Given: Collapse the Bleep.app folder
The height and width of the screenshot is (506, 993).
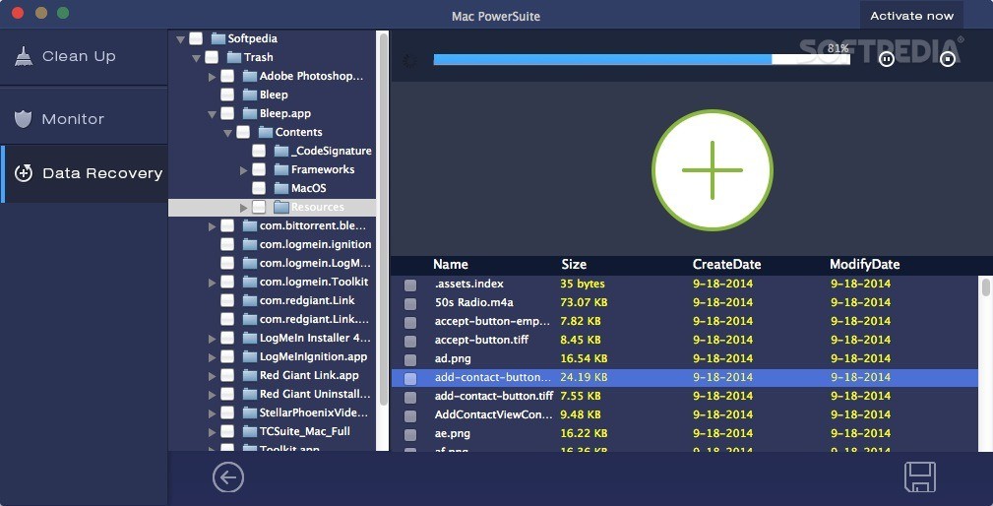Looking at the screenshot, I should point(213,114).
